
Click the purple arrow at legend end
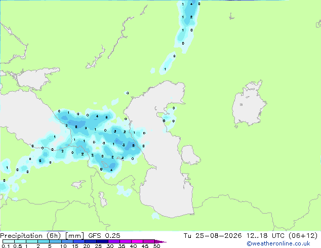[160, 241]
